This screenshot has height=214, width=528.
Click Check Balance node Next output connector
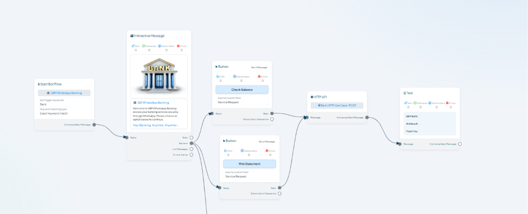click(x=272, y=113)
